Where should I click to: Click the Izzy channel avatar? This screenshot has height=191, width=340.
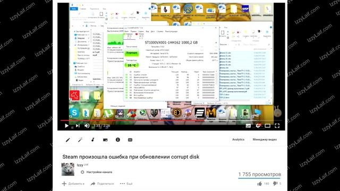click(68, 169)
